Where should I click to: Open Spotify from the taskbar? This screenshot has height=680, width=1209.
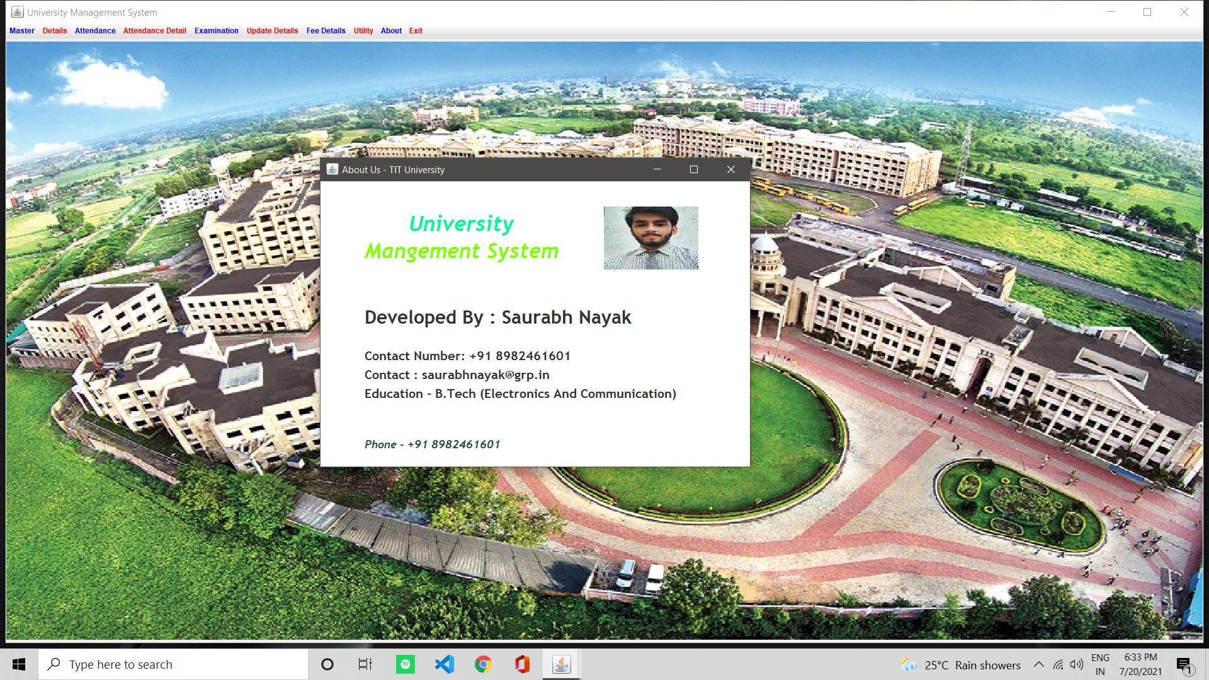click(x=406, y=664)
